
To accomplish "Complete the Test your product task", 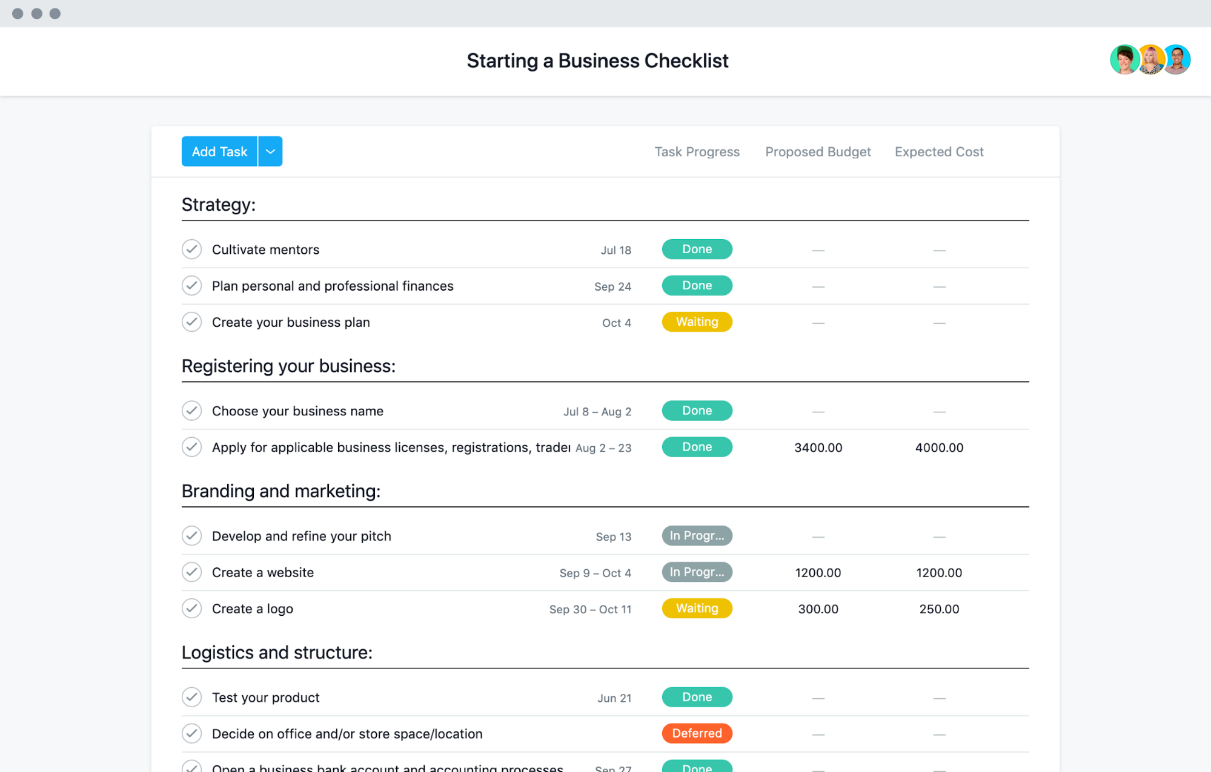I will pos(191,698).
